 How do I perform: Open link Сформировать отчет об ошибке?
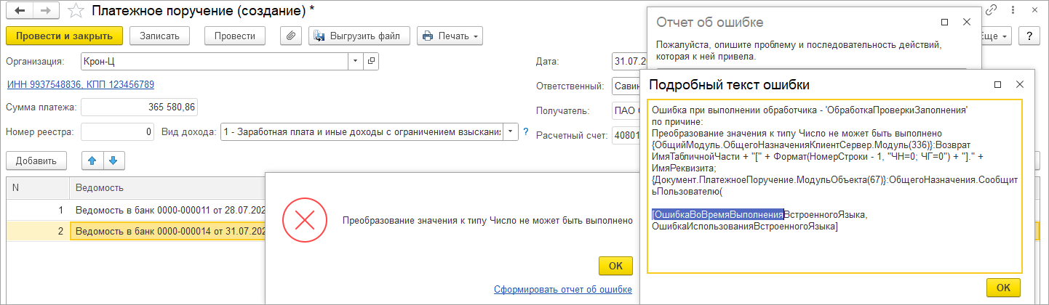coord(562,290)
